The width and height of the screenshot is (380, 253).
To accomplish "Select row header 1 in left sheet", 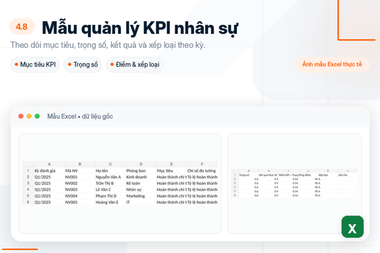I will [x=28, y=170].
